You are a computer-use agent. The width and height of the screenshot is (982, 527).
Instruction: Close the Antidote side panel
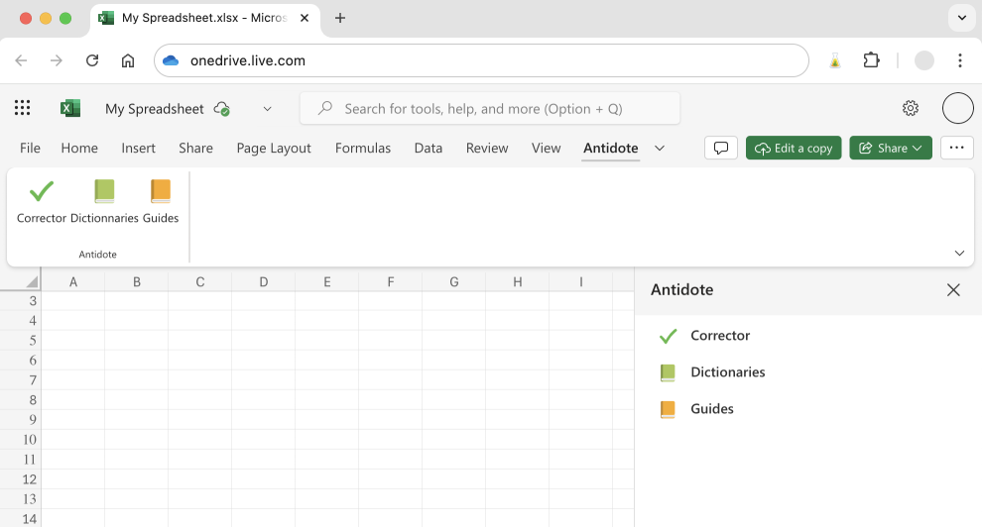click(953, 290)
